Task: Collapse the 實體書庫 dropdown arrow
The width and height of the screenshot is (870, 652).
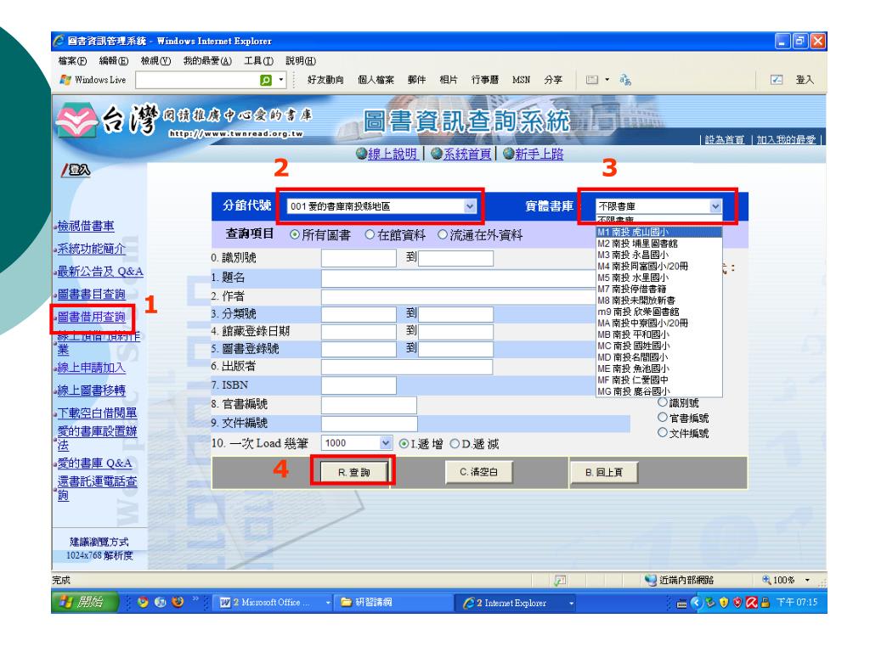Action: tap(715, 206)
